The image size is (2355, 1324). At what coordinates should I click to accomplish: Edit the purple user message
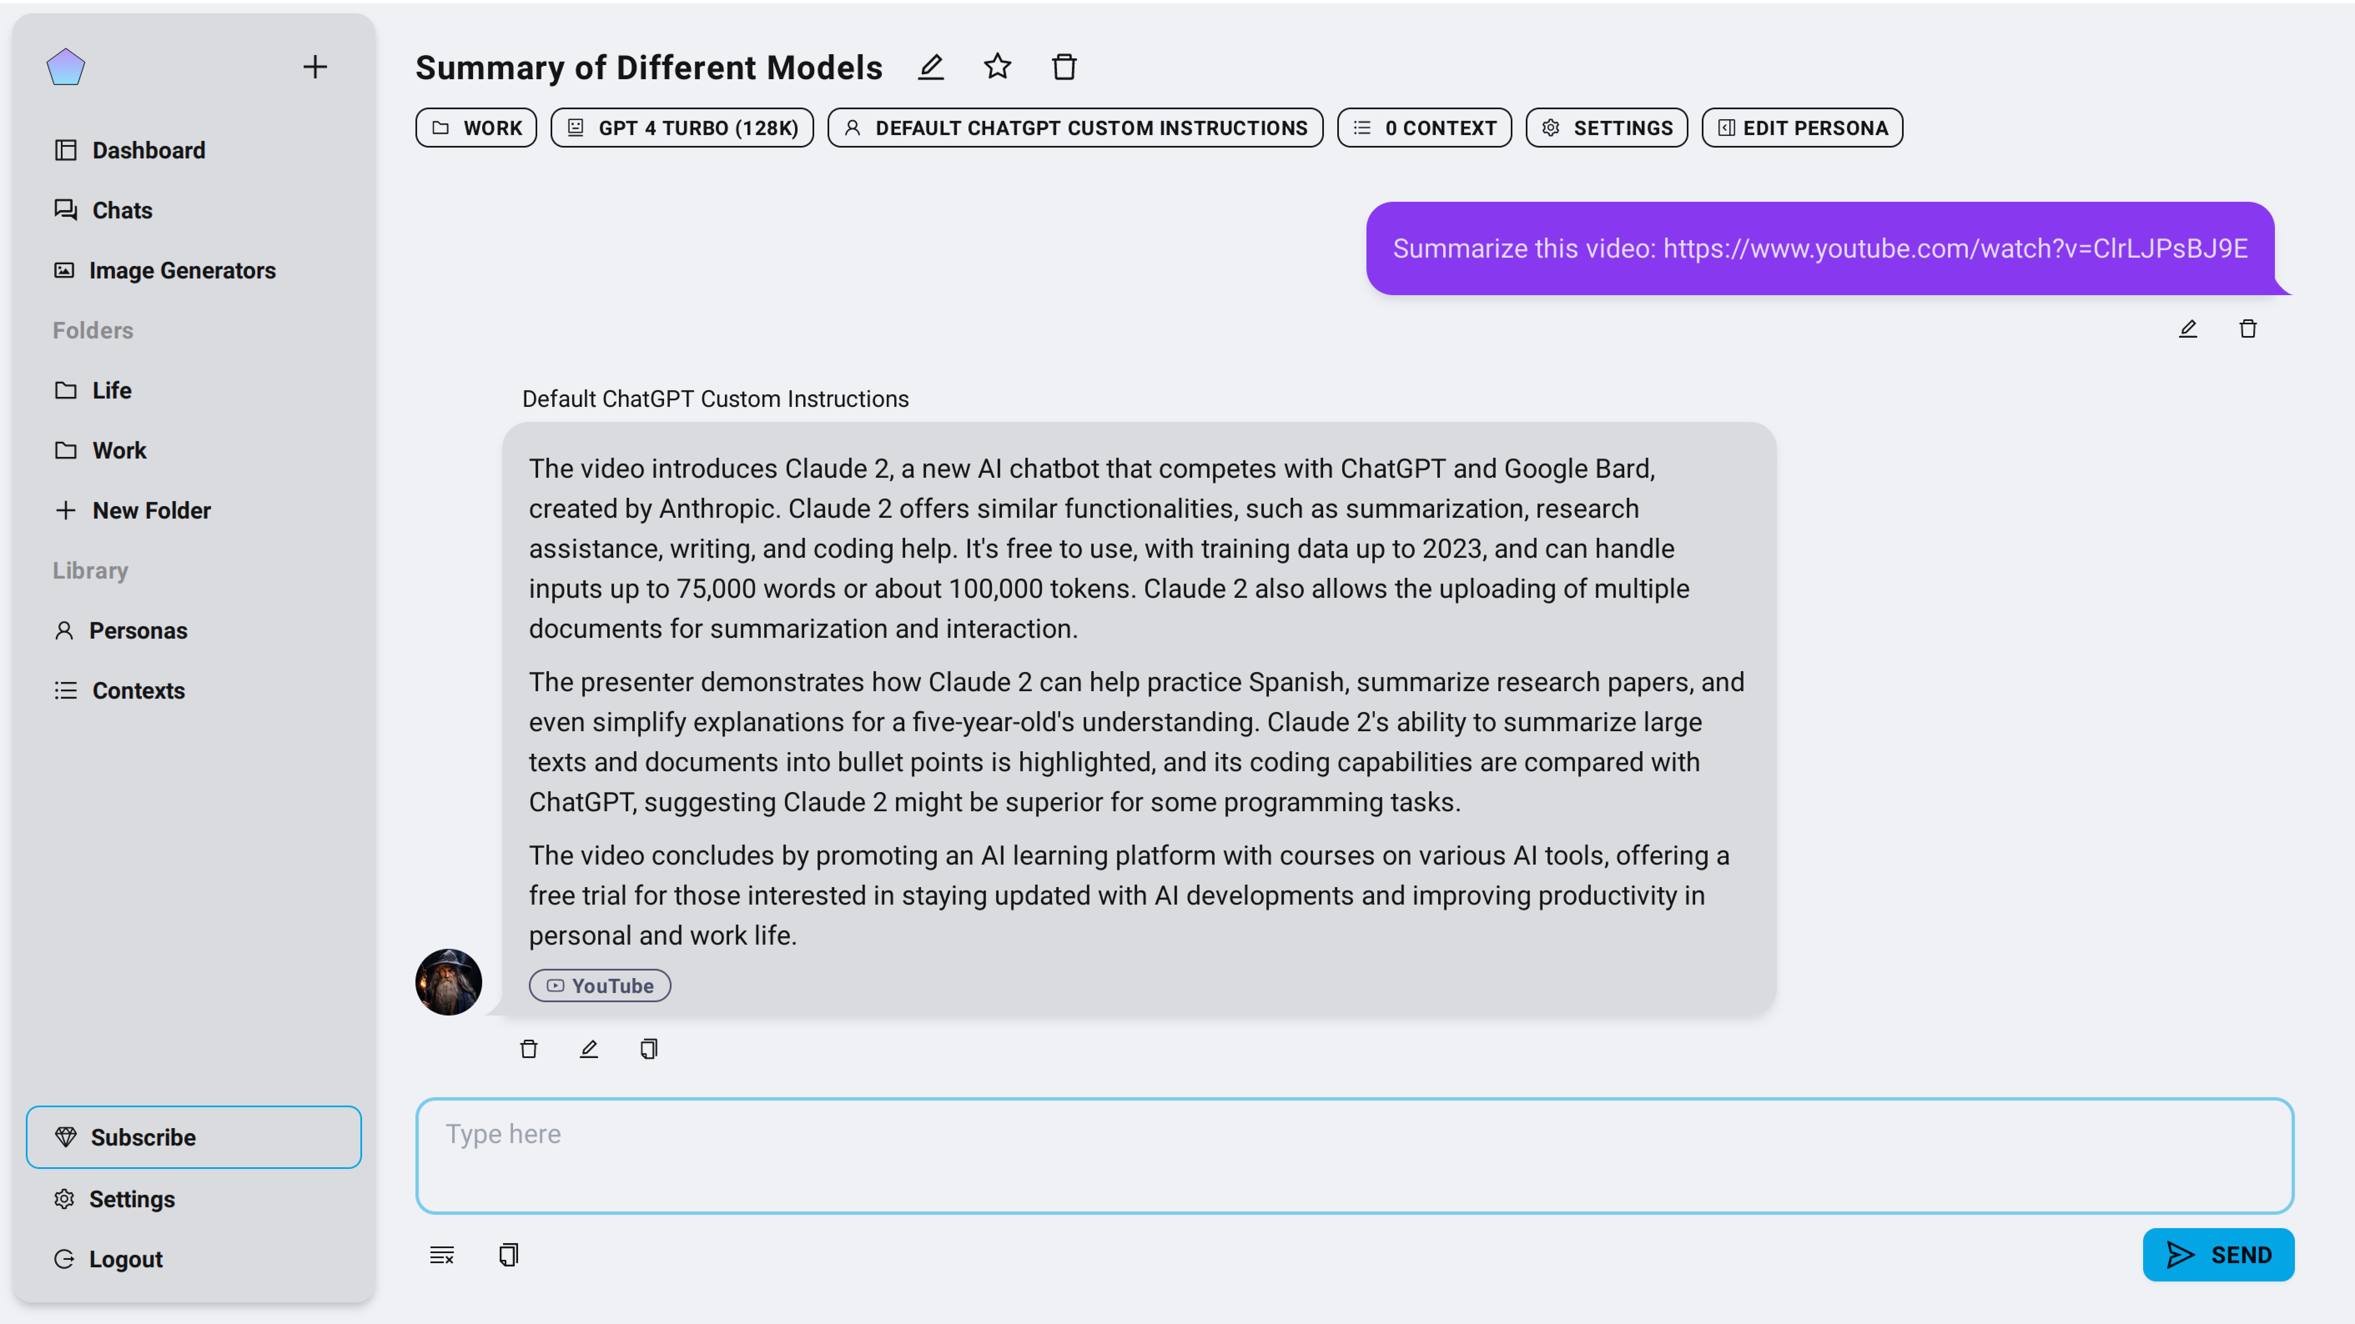(x=2188, y=329)
